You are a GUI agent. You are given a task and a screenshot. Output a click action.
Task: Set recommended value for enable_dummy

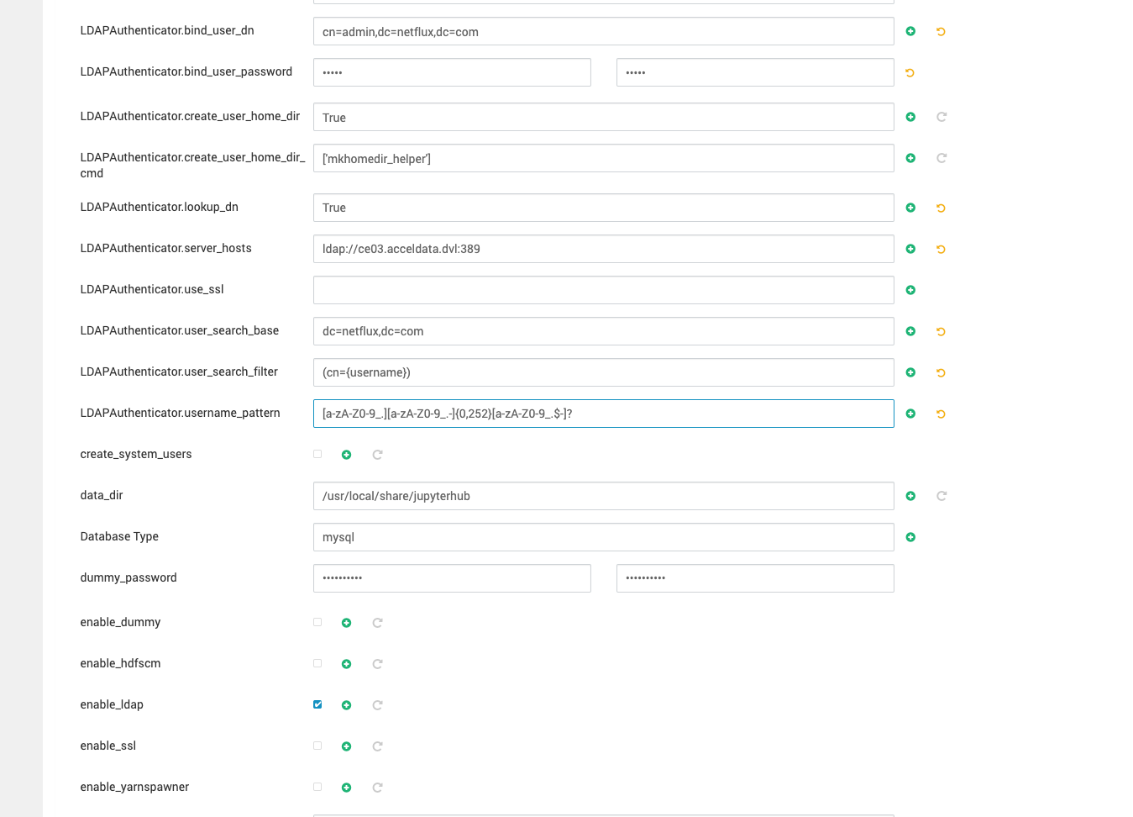[x=377, y=623]
